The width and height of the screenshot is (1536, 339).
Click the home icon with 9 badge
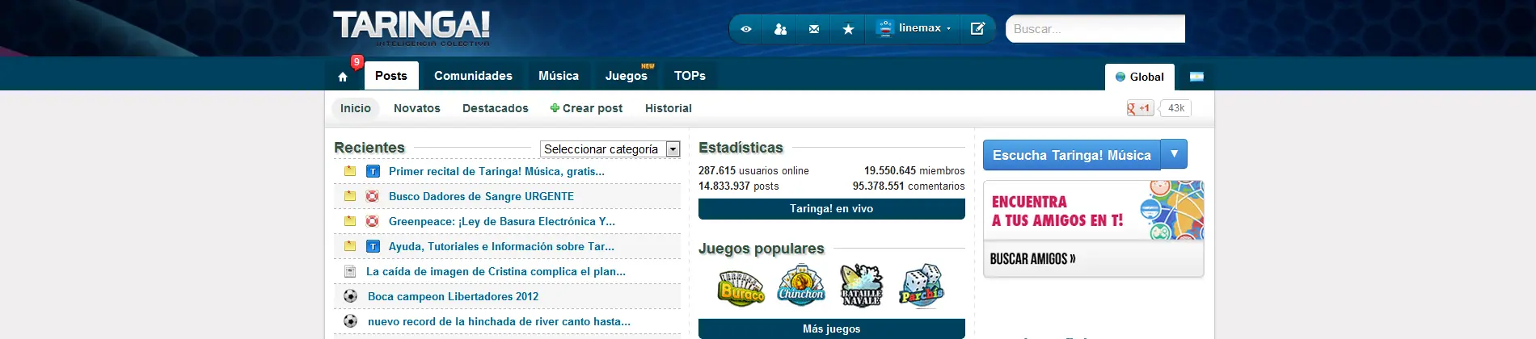pos(343,76)
